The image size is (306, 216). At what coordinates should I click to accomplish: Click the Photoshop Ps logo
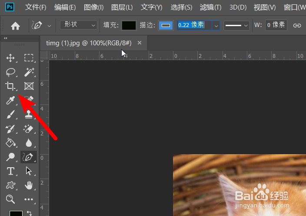pos(10,7)
